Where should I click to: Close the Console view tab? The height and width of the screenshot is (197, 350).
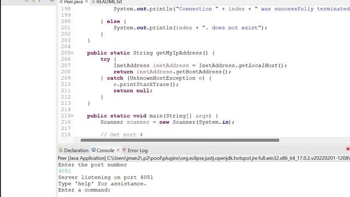tap(118, 150)
